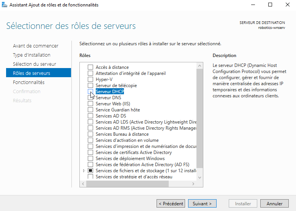The height and width of the screenshot is (211, 296).
Task: Click the Précédent button
Action: (x=171, y=204)
